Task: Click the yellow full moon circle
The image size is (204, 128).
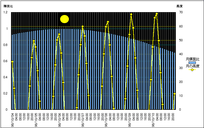Action: [64, 19]
